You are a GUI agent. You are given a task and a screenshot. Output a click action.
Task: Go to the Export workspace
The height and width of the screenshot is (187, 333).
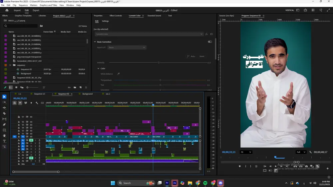pos(36,10)
